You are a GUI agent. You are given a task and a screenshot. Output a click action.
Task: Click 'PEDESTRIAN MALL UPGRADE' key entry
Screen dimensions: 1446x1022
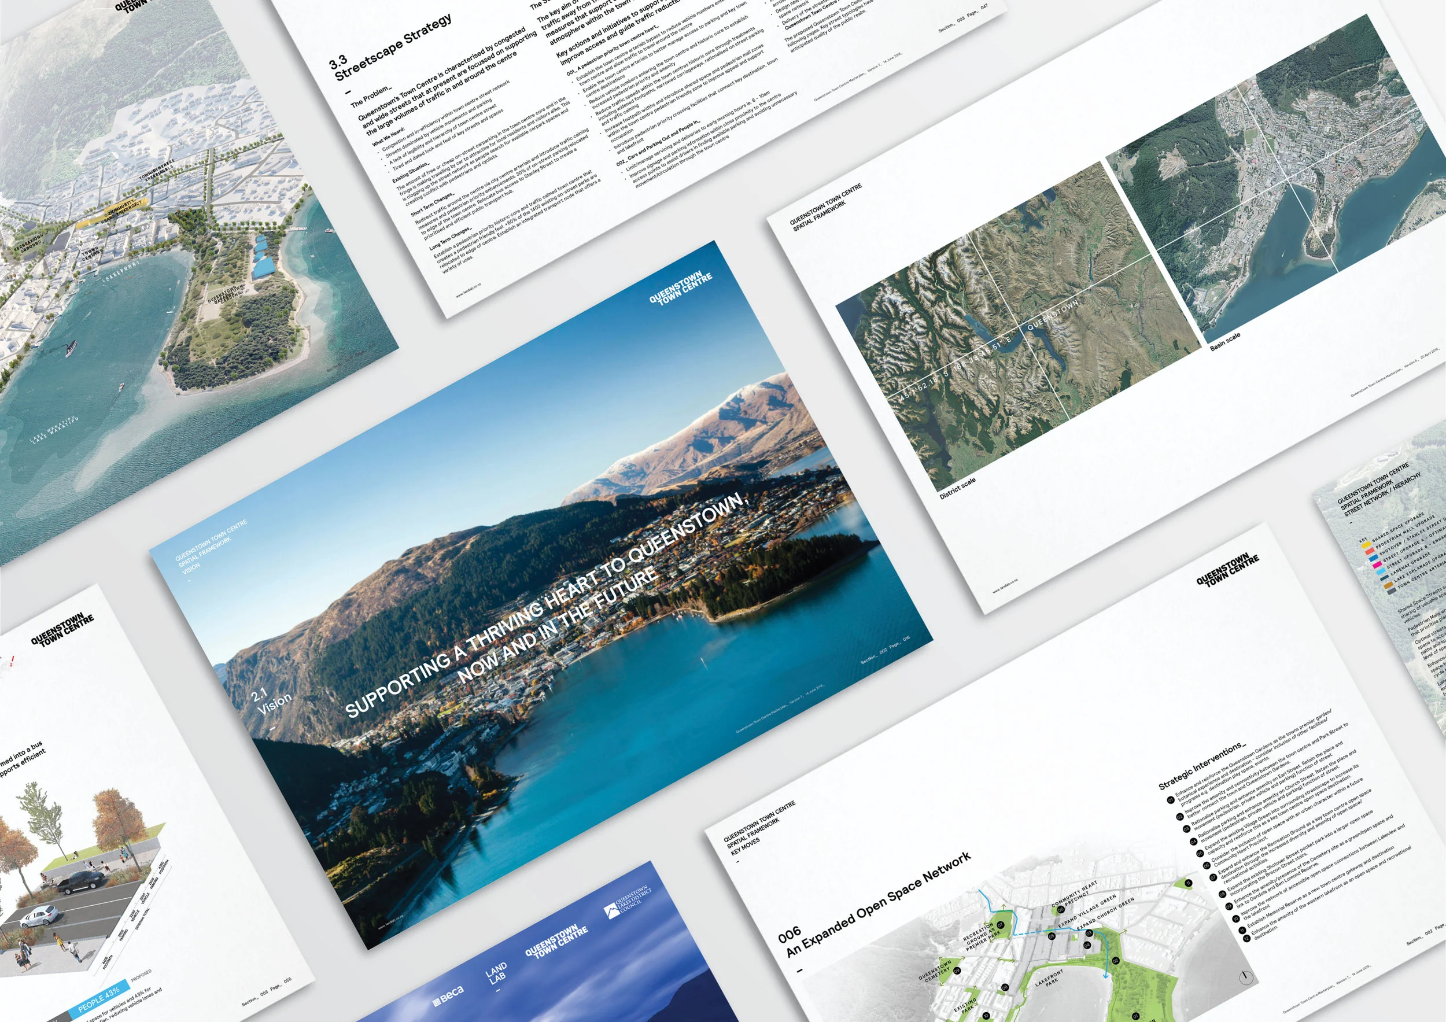pos(1407,532)
